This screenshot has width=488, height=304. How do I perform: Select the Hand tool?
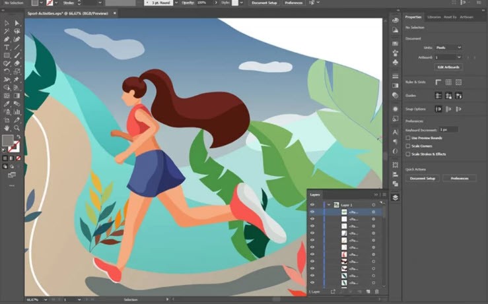pyautogui.click(x=7, y=128)
